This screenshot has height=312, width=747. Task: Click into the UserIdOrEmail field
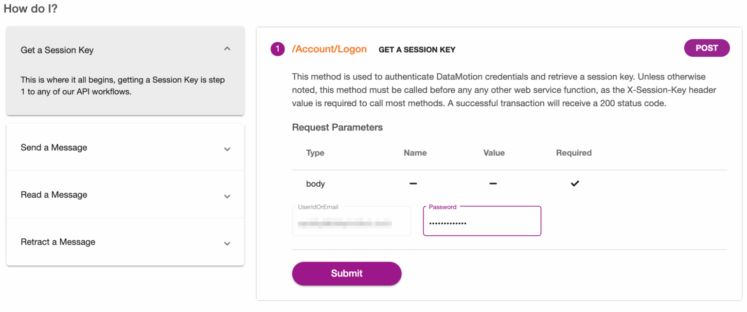351,223
